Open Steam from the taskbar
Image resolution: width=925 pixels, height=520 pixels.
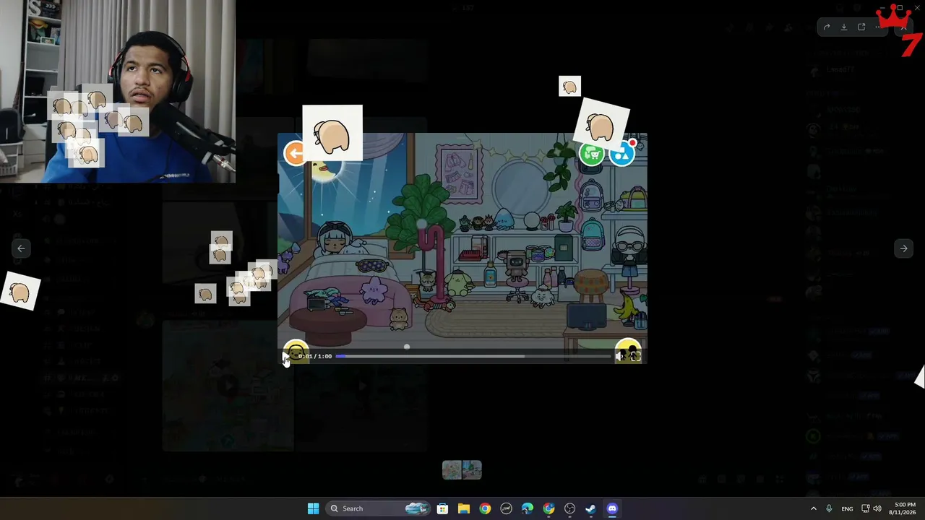coord(591,508)
